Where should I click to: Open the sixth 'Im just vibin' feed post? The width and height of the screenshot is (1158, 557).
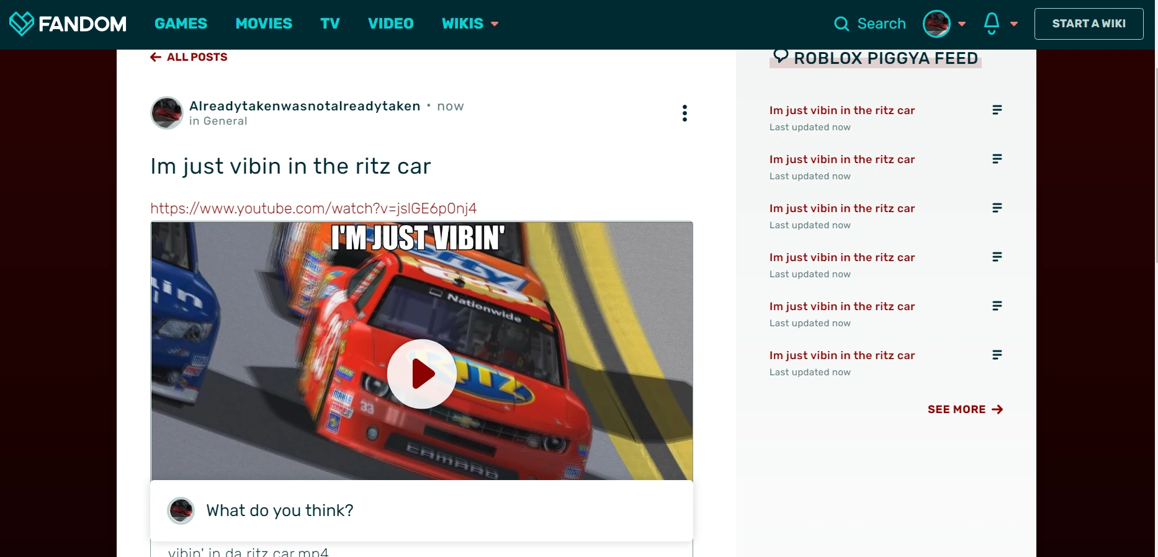pyautogui.click(x=842, y=355)
